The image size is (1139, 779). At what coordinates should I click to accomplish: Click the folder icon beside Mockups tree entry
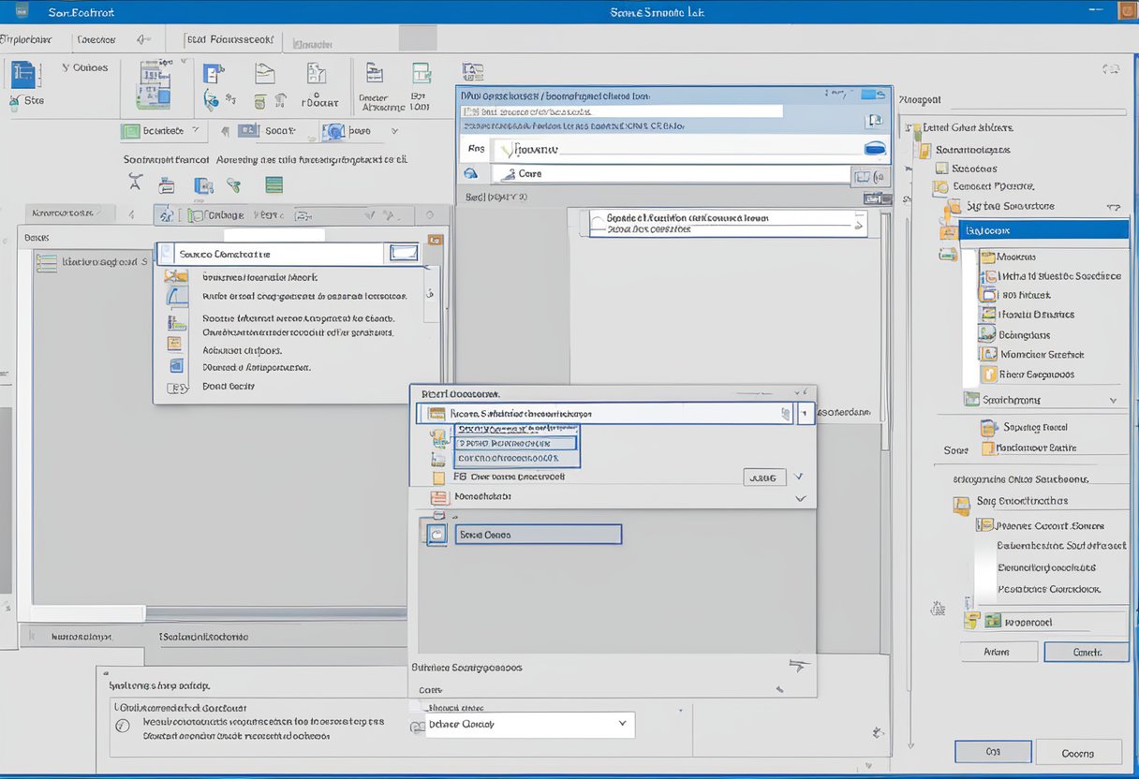tap(987, 257)
